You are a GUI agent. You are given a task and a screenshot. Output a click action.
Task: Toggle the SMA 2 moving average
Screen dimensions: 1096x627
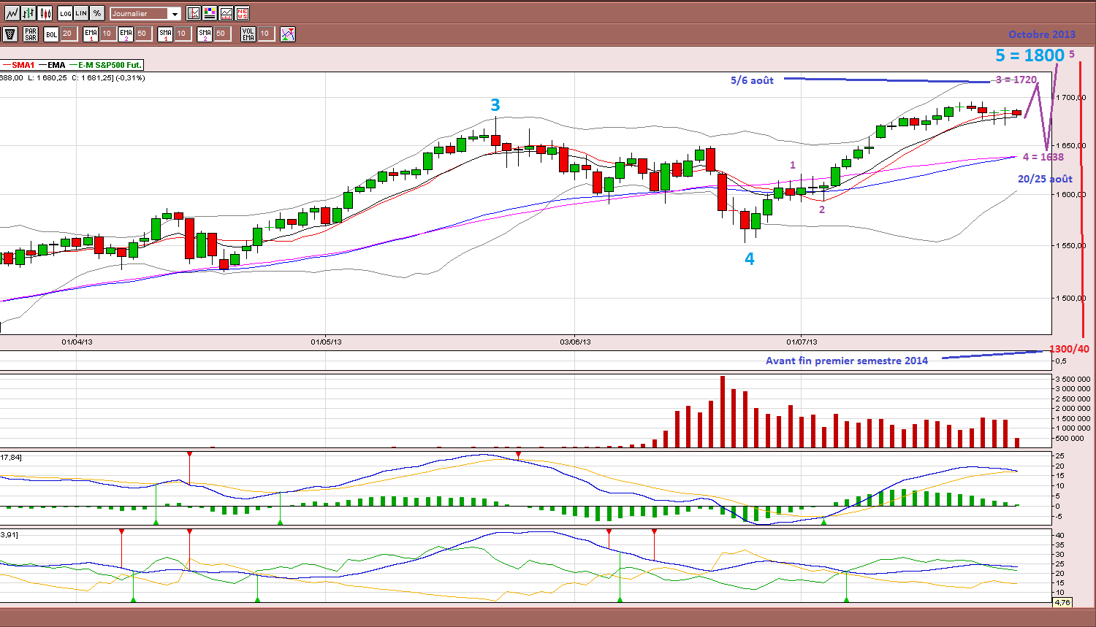[x=205, y=34]
